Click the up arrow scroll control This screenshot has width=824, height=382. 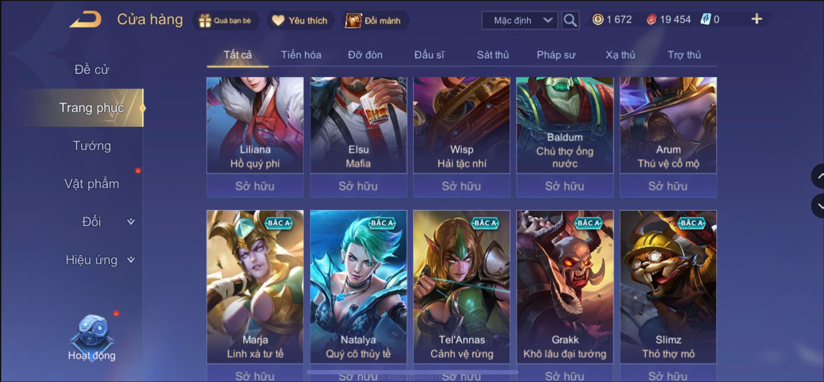(819, 176)
